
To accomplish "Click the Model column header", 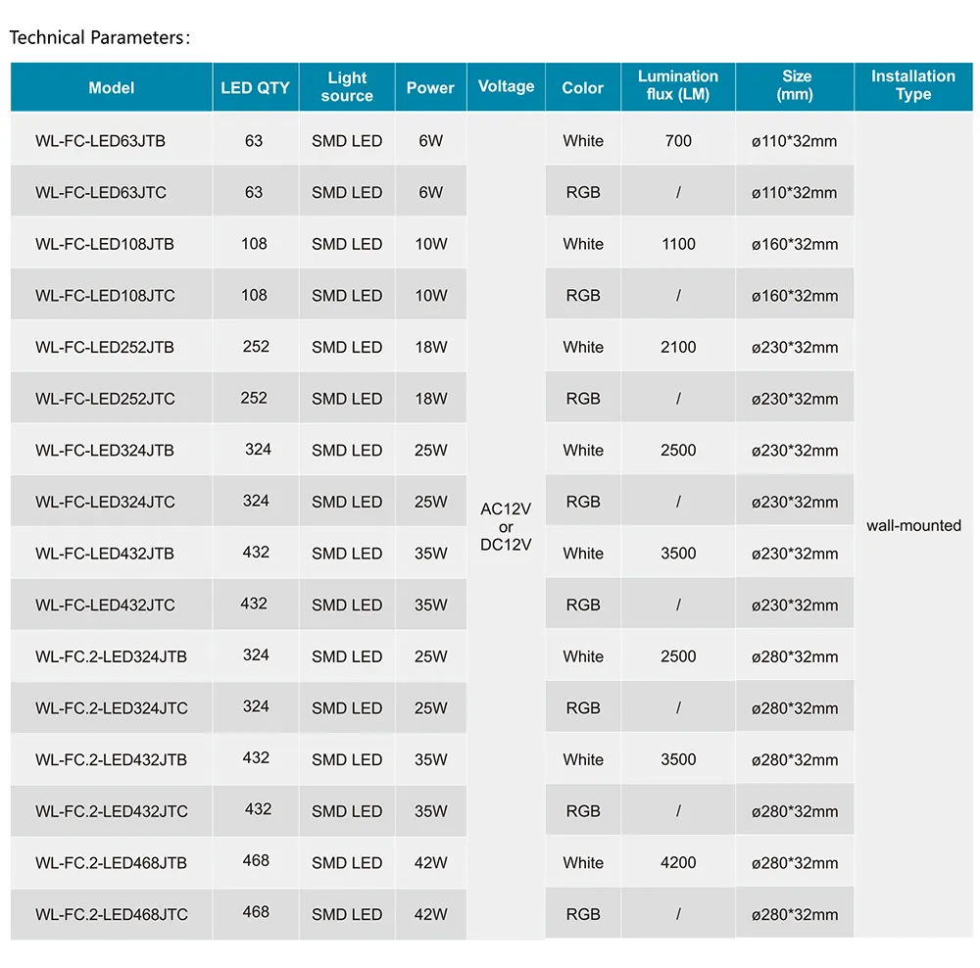I will click(x=112, y=87).
